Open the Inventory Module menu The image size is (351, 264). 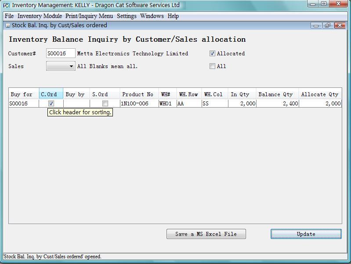pos(40,16)
